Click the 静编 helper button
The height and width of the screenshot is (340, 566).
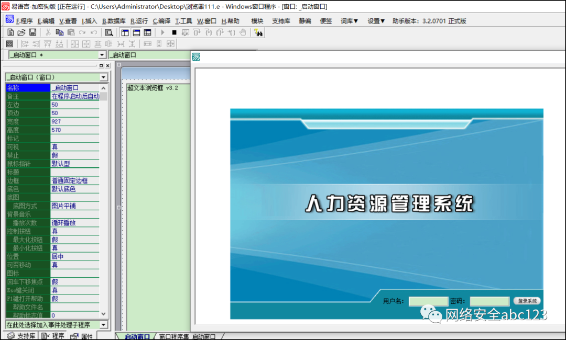[304, 21]
